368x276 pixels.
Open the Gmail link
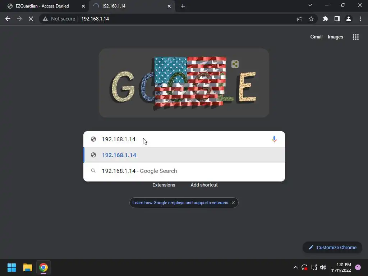(x=316, y=37)
